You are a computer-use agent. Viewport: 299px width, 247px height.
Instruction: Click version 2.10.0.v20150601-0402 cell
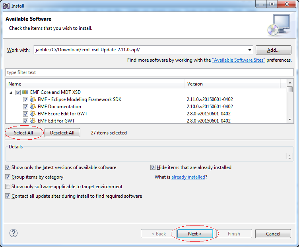click(210, 107)
